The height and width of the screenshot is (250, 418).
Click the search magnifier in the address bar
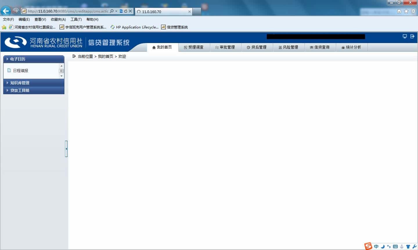[112, 11]
